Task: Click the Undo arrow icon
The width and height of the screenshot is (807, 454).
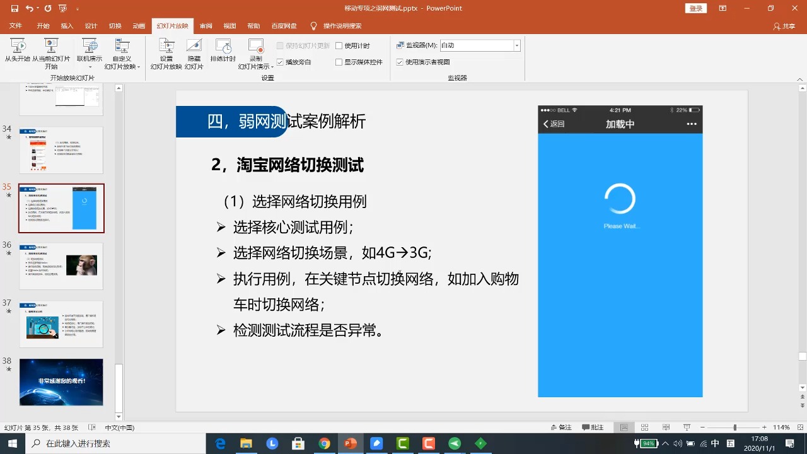Action: click(x=30, y=8)
